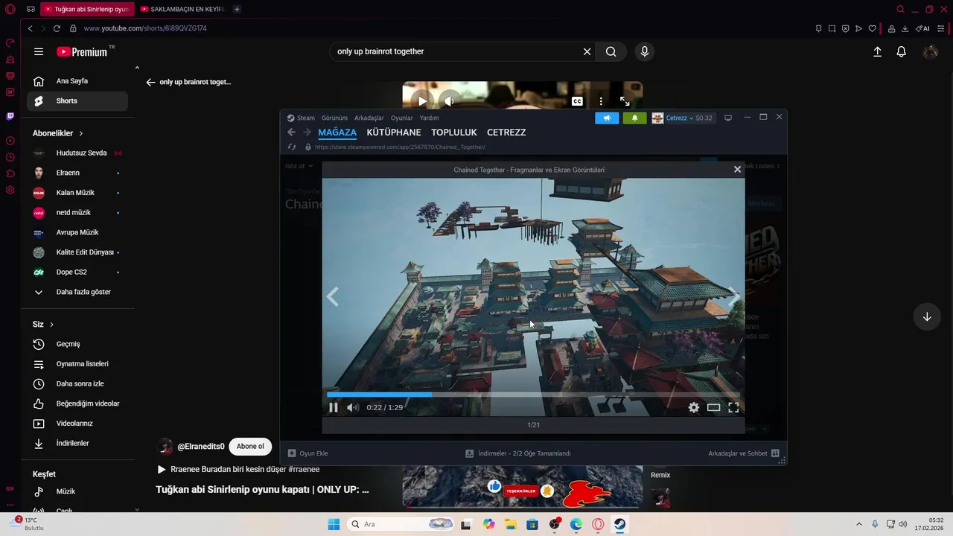The image size is (953, 536).
Task: Show next screenshot in Steam gallery
Action: click(733, 297)
